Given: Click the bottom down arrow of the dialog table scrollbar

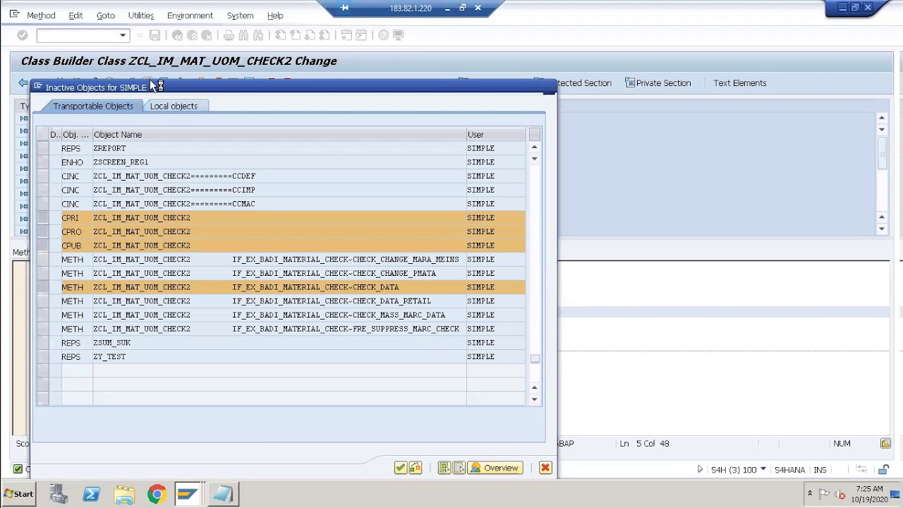Looking at the screenshot, I should 534,399.
